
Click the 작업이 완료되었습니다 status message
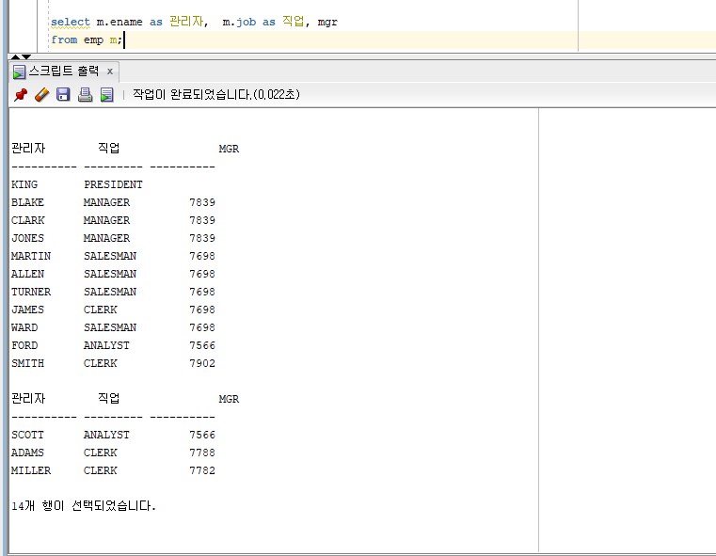(216, 94)
